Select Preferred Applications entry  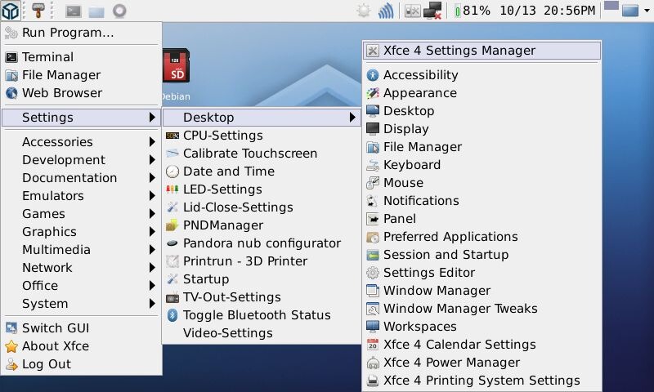pos(482,237)
